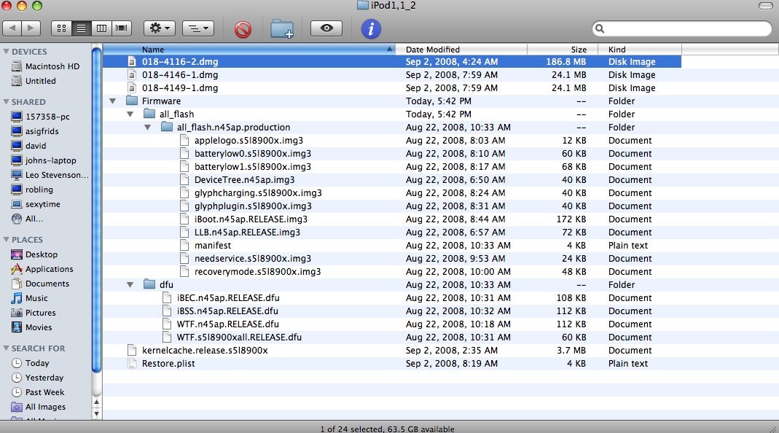Image resolution: width=779 pixels, height=433 pixels.
Task: Click sidebar scroll down arrow
Action: tap(96, 413)
